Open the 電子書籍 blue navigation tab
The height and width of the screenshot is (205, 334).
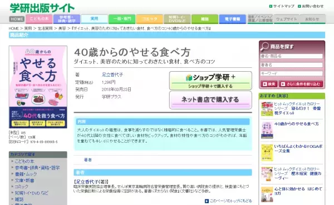pyautogui.click(x=232, y=19)
